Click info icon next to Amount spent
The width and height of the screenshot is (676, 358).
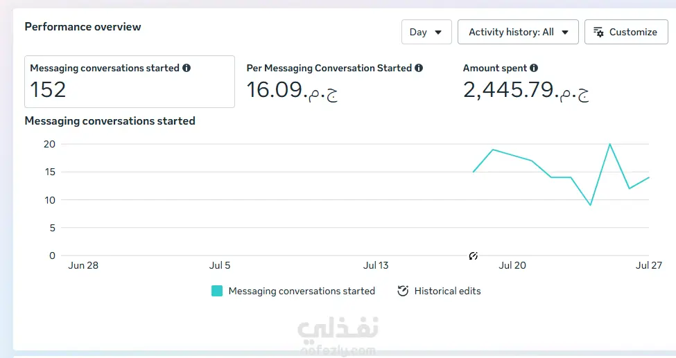tap(534, 68)
